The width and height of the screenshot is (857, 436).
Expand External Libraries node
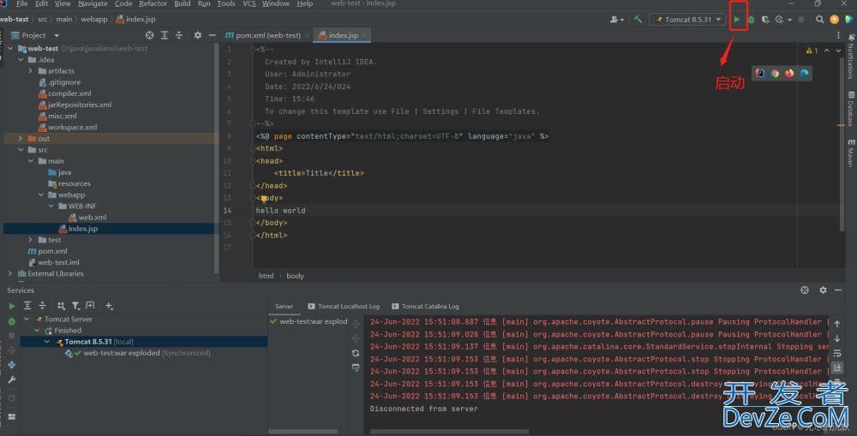point(9,274)
